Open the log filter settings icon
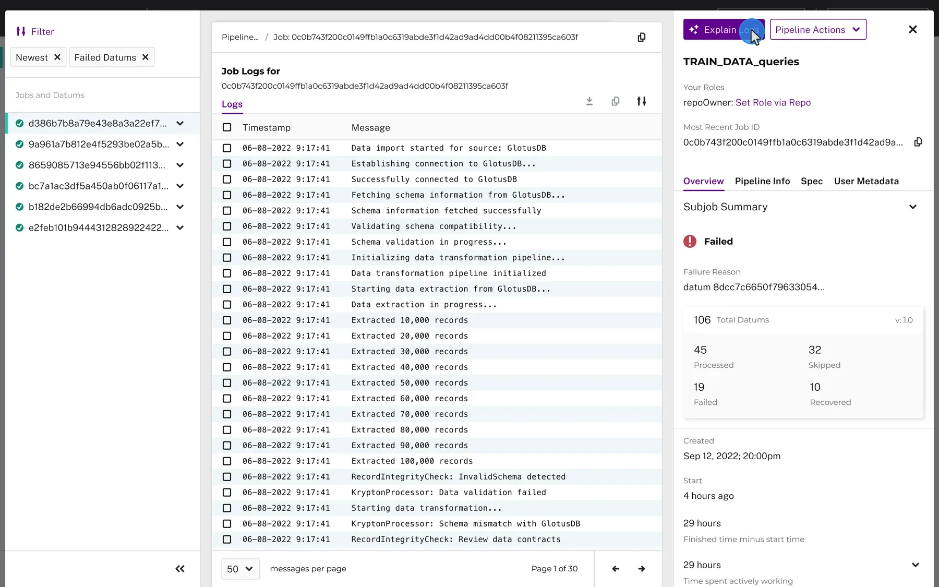This screenshot has width=939, height=587. (x=642, y=101)
